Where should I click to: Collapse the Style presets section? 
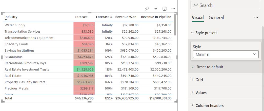(x=192, y=33)
